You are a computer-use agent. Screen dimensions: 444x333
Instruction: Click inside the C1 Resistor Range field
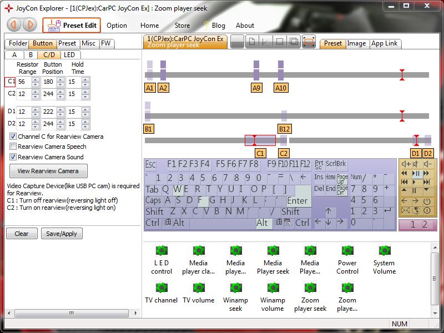(x=24, y=82)
